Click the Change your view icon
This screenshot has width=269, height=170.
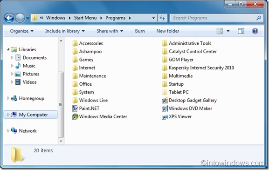[220, 31]
